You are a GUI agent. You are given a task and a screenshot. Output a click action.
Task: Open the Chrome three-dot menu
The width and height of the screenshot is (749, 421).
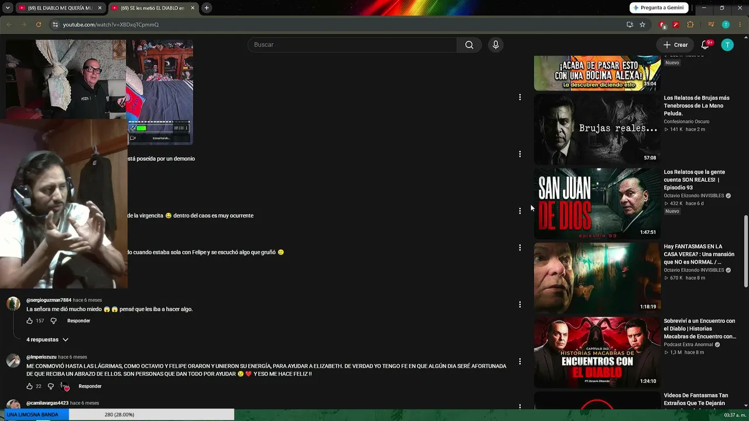(740, 25)
